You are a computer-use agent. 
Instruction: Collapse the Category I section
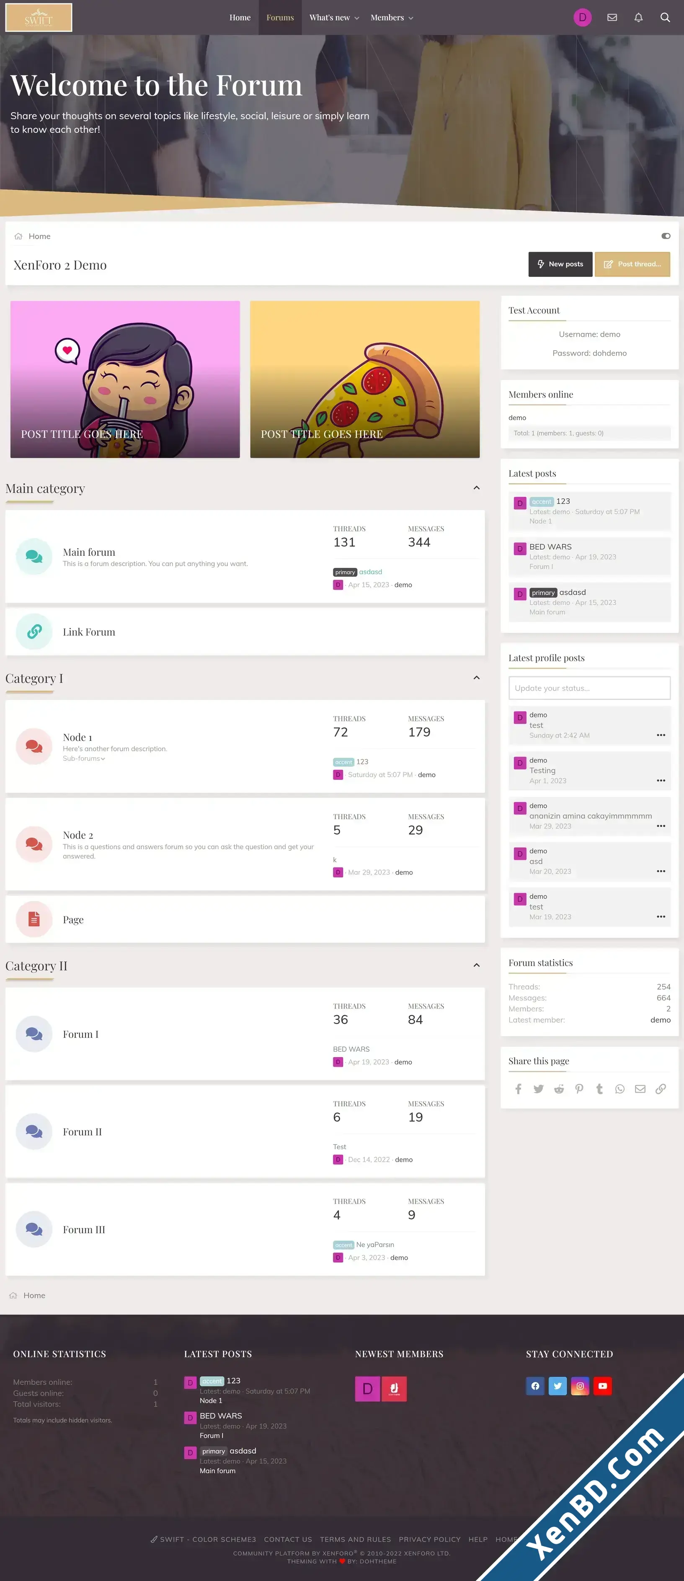point(477,678)
